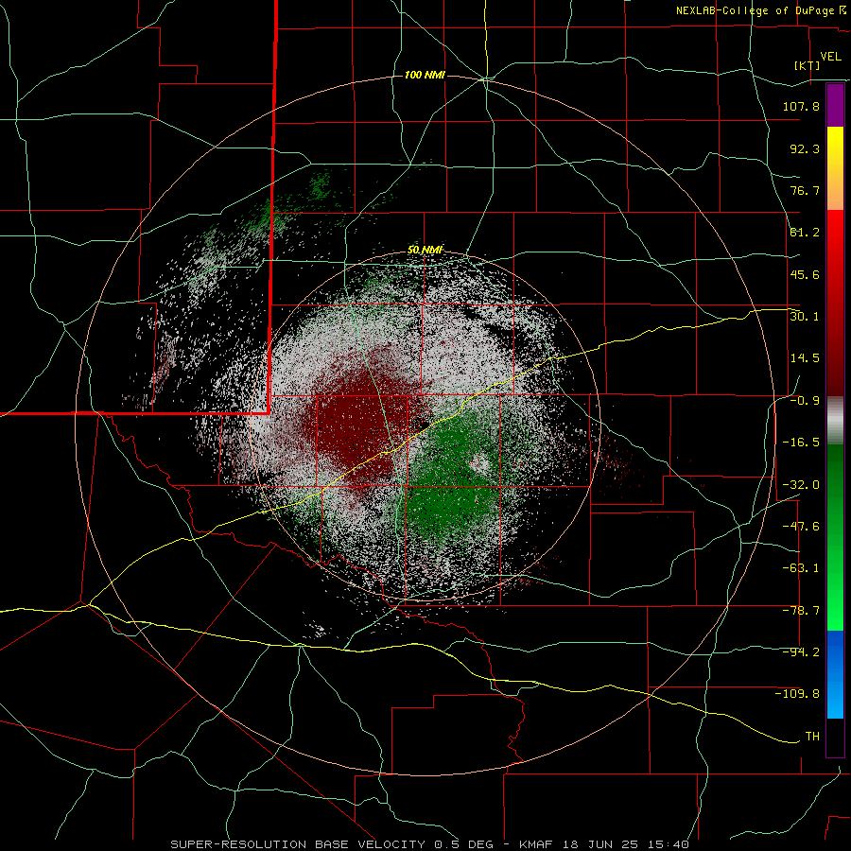Viewport: 851px width, 851px height.
Task: Click the 14.5 velocity scale value
Action: tap(805, 358)
